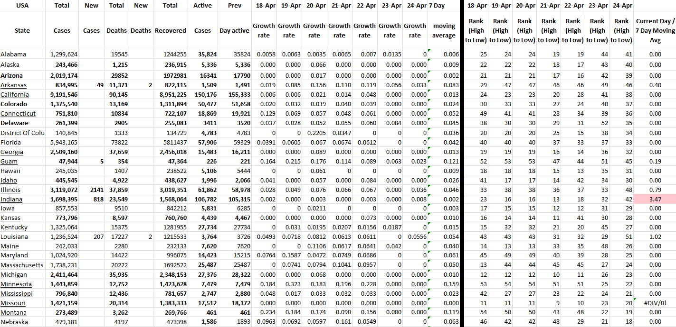
Task: Select the pink highlighted 3.47 cell
Action: coord(655,200)
